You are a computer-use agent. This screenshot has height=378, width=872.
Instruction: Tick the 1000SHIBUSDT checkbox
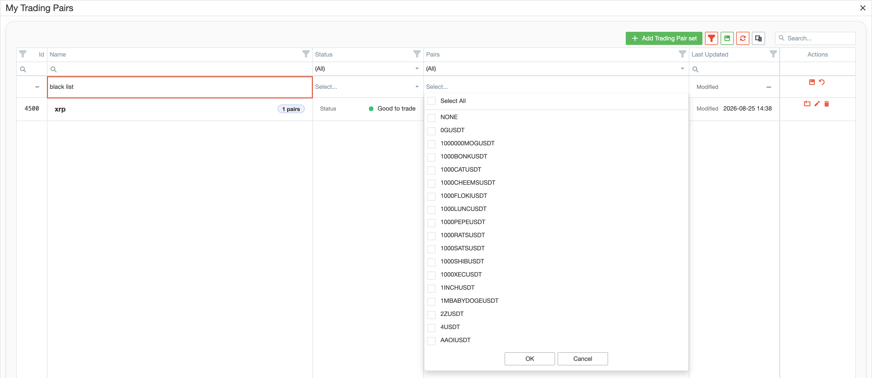[431, 262]
